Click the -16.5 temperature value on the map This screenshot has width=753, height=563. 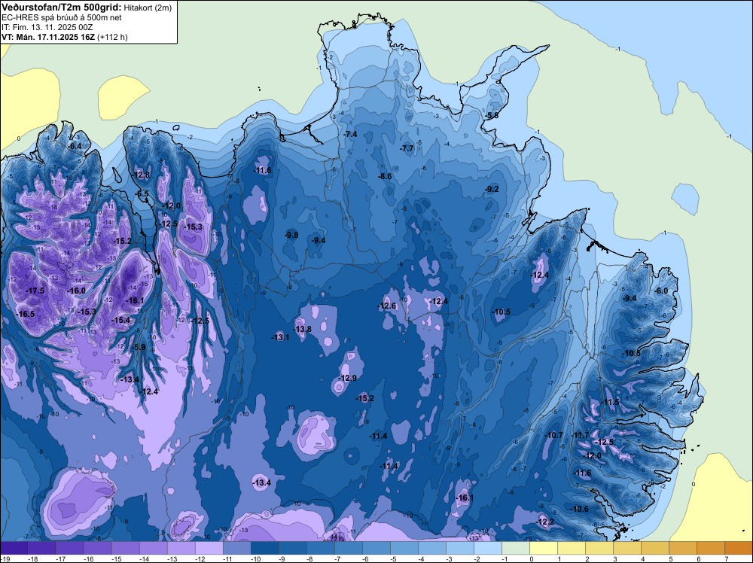26,314
